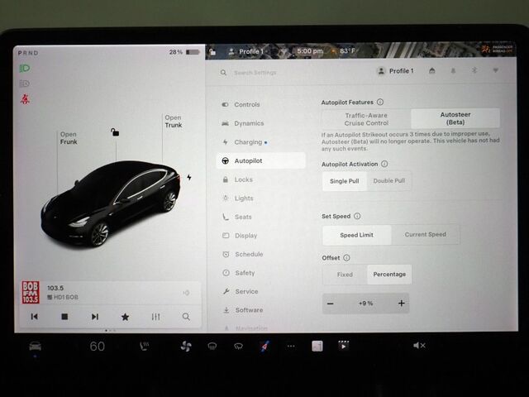Open the audio equalizer settings icon
Screen dimensions: 529x397
pyautogui.click(x=155, y=317)
